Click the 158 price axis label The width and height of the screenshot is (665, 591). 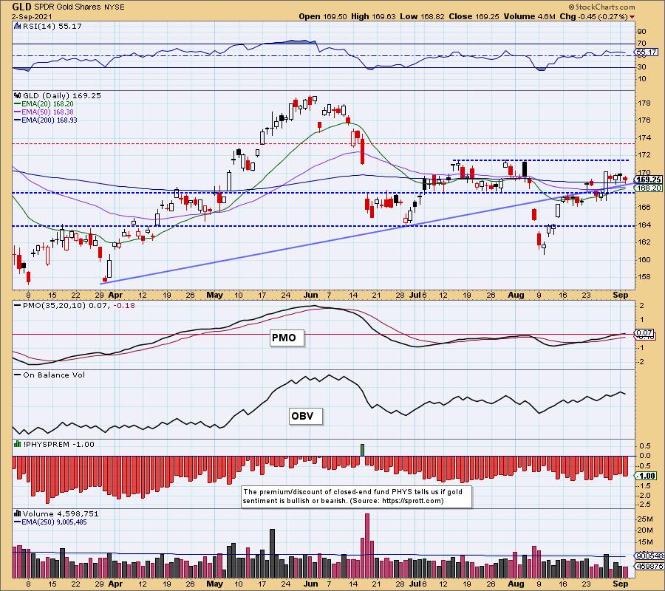[x=644, y=277]
